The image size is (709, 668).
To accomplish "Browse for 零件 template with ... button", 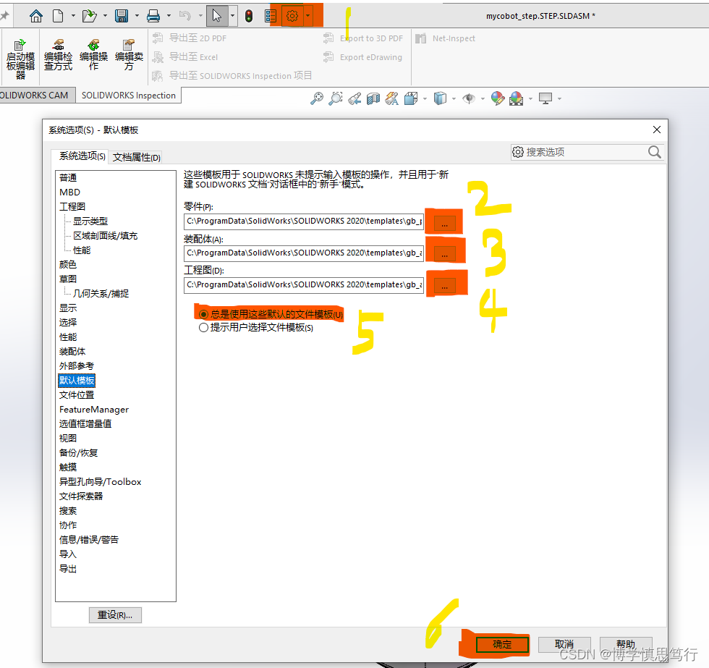I will click(444, 224).
